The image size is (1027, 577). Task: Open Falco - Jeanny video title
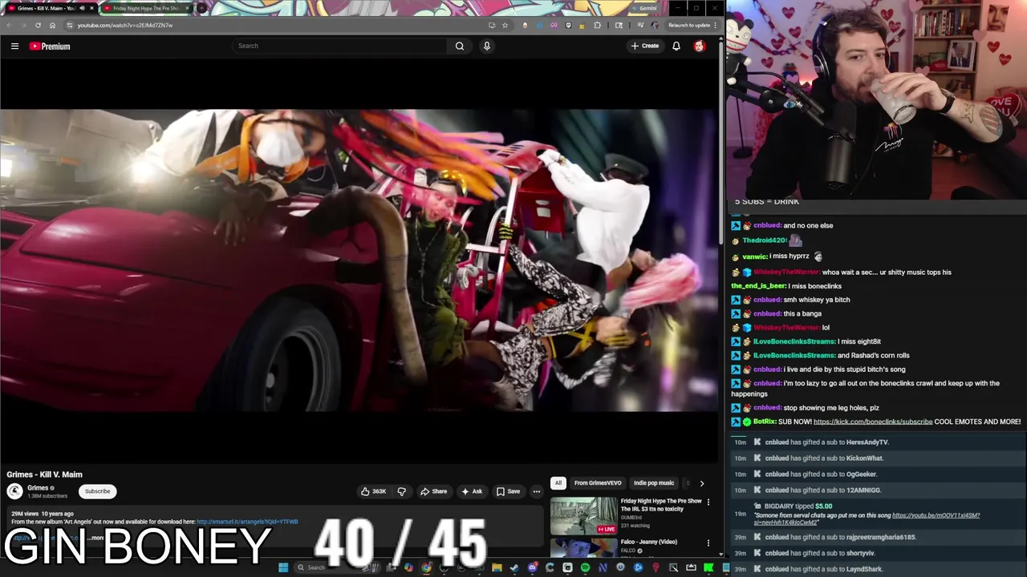[x=648, y=542]
